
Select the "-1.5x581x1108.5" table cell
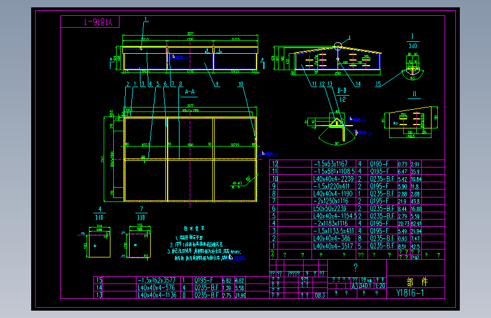pyautogui.click(x=334, y=171)
